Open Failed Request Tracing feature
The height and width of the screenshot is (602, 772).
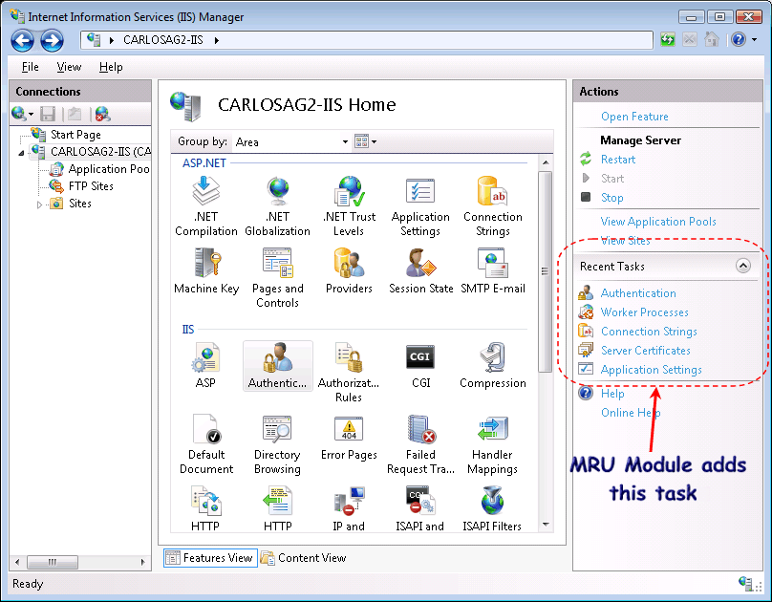[x=420, y=444]
